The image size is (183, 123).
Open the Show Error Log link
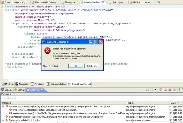pos(50,66)
